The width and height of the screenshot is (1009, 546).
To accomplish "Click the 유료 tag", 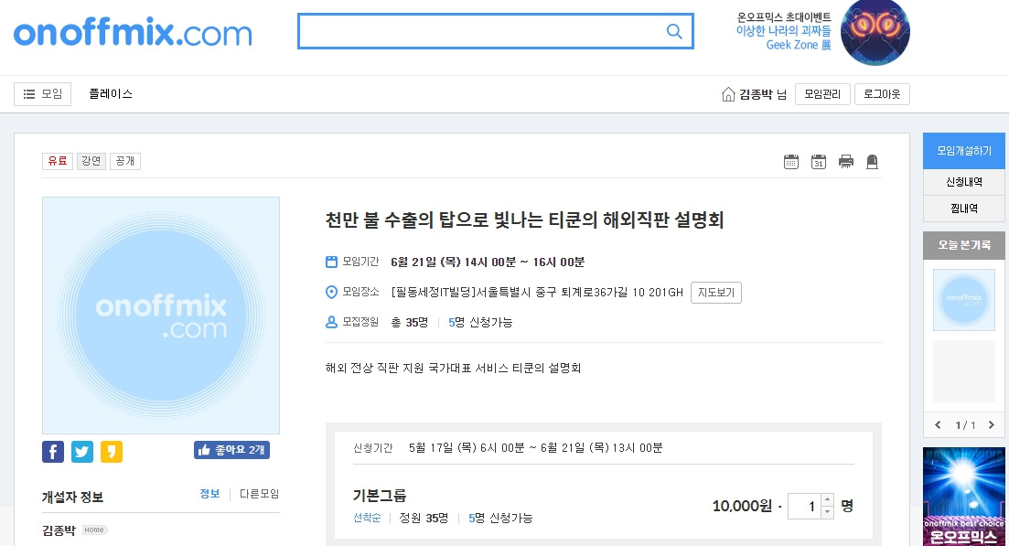I will click(58, 161).
